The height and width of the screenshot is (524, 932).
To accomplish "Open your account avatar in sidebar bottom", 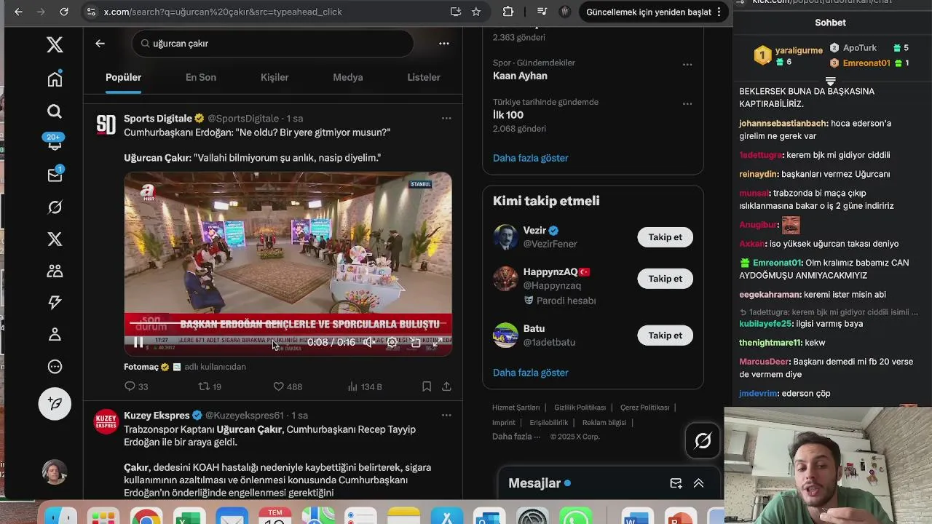I will click(x=55, y=472).
